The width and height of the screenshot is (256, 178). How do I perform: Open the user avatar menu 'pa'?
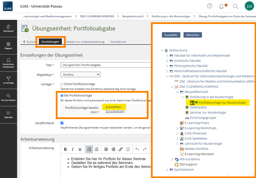[249, 6]
